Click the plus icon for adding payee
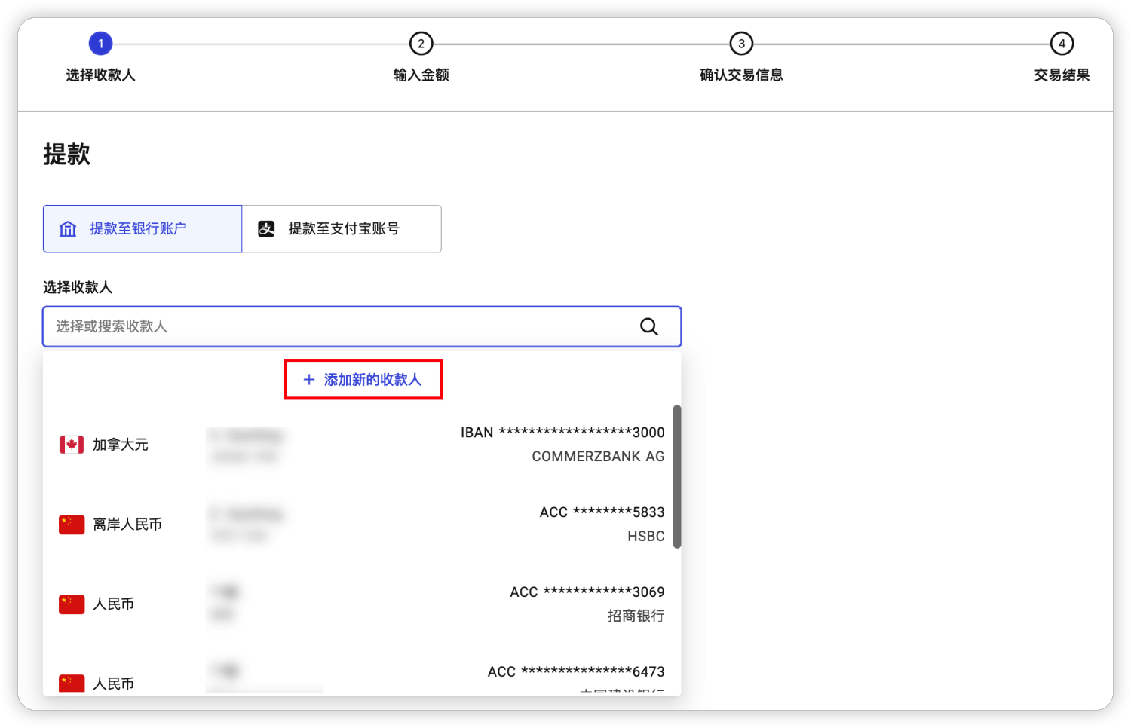 click(308, 380)
